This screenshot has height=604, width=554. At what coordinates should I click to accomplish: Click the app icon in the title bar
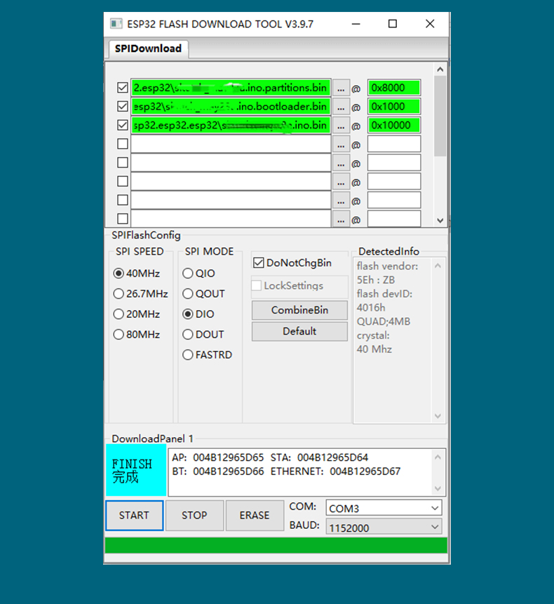[116, 24]
